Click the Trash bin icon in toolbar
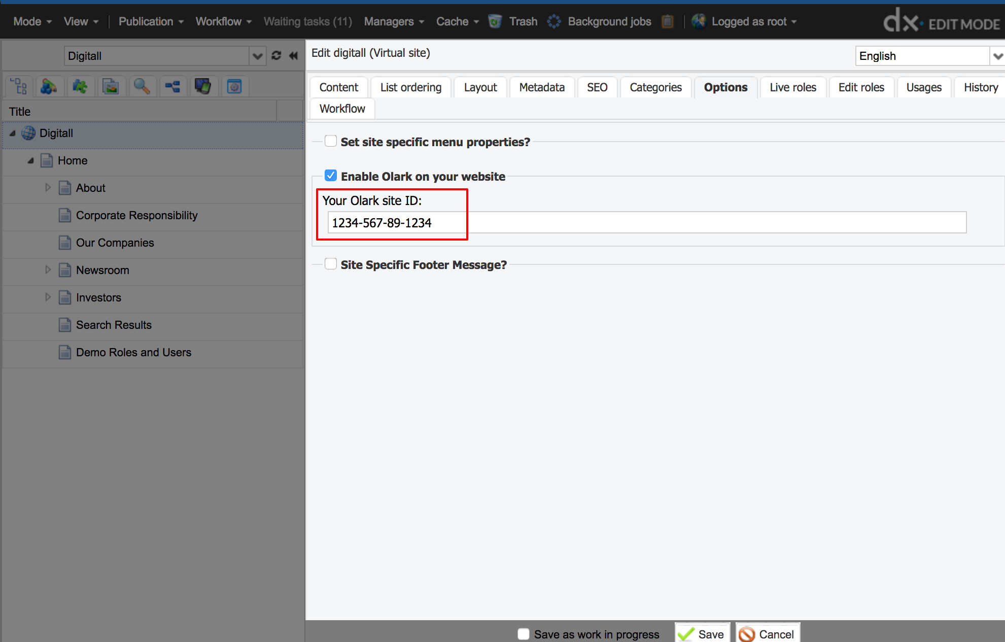This screenshot has height=642, width=1005. coord(495,21)
